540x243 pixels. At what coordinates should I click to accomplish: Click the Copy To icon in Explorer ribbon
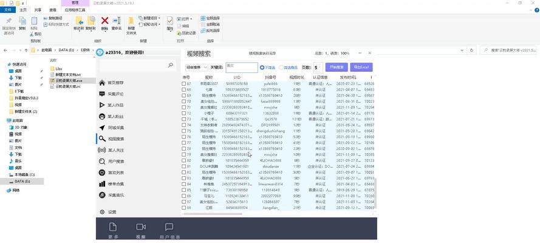(x=91, y=21)
